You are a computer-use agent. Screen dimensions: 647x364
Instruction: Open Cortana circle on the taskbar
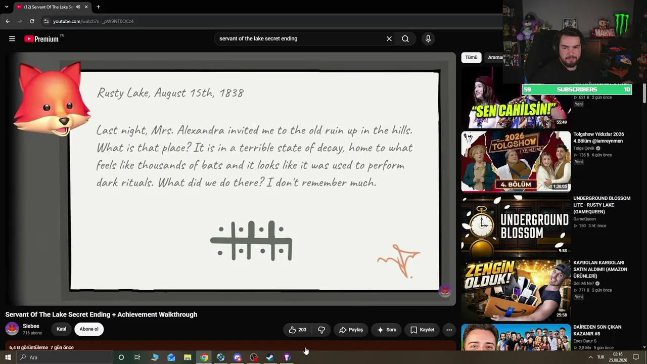click(x=121, y=357)
